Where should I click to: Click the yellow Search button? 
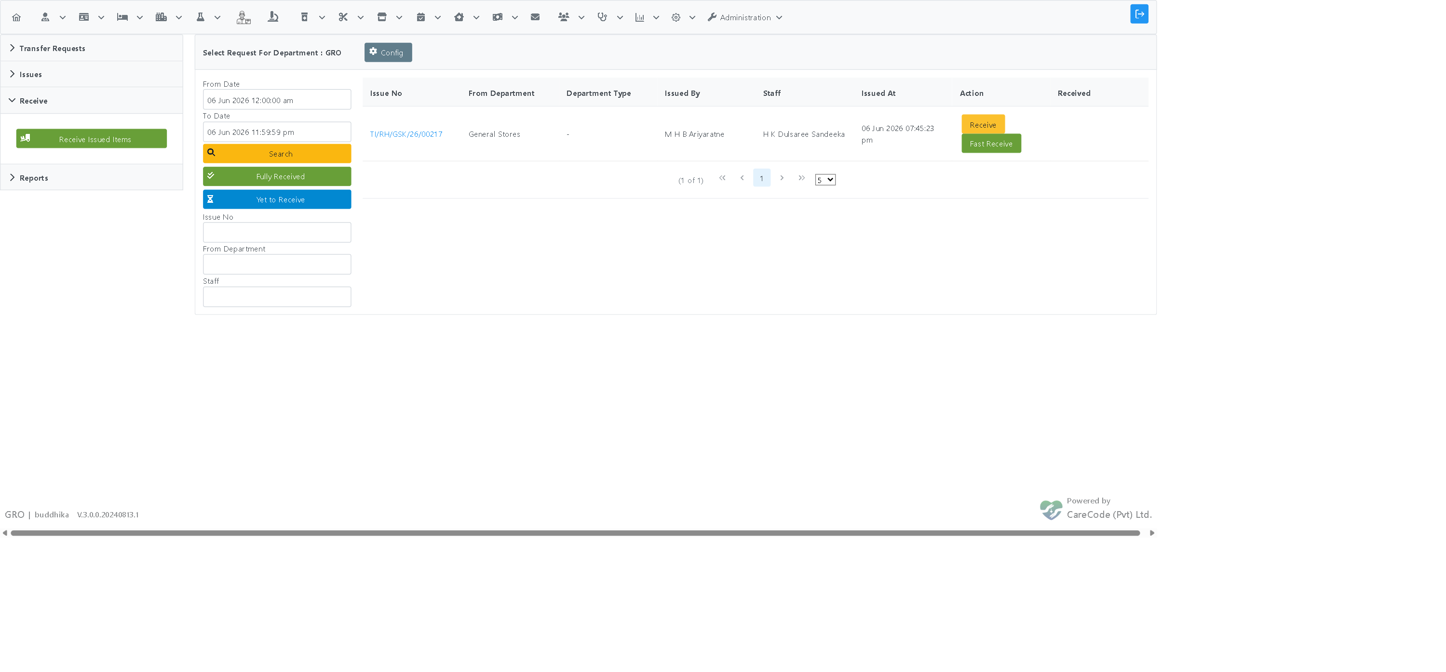277,154
